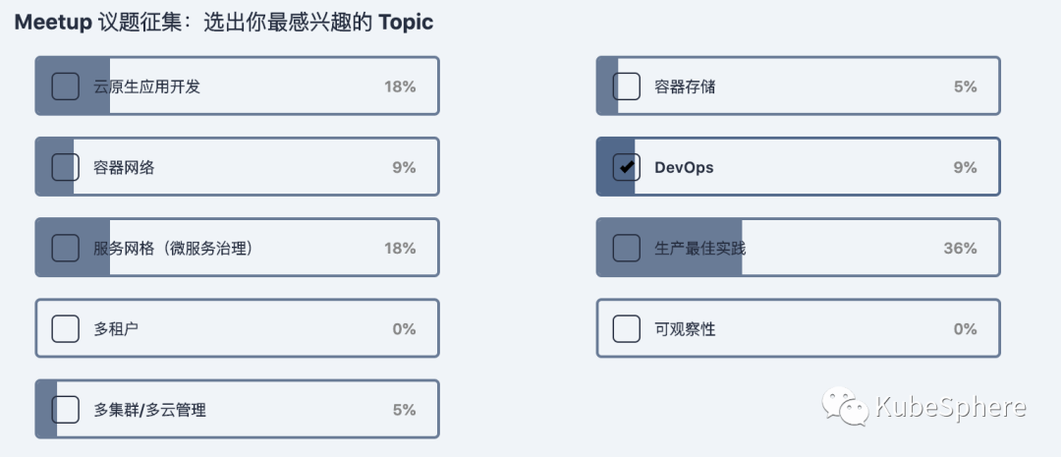1061x457 pixels.
Task: Uncheck the DevOps checkbox
Action: pyautogui.click(x=627, y=167)
